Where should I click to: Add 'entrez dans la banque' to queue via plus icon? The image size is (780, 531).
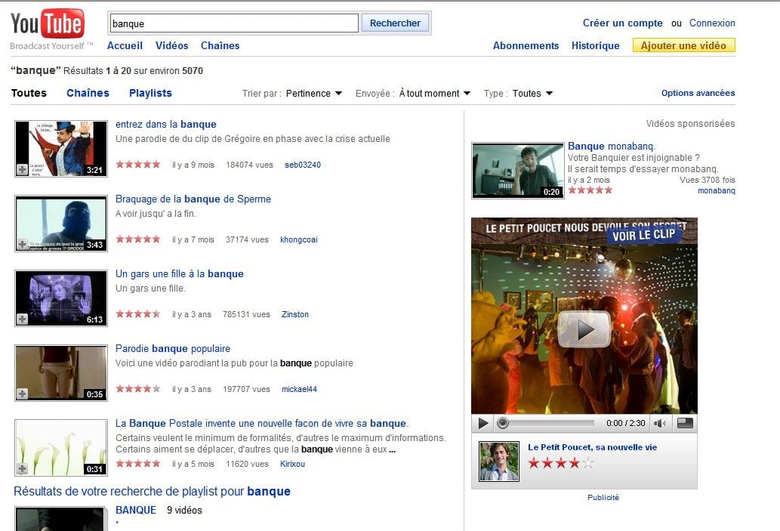tap(23, 170)
